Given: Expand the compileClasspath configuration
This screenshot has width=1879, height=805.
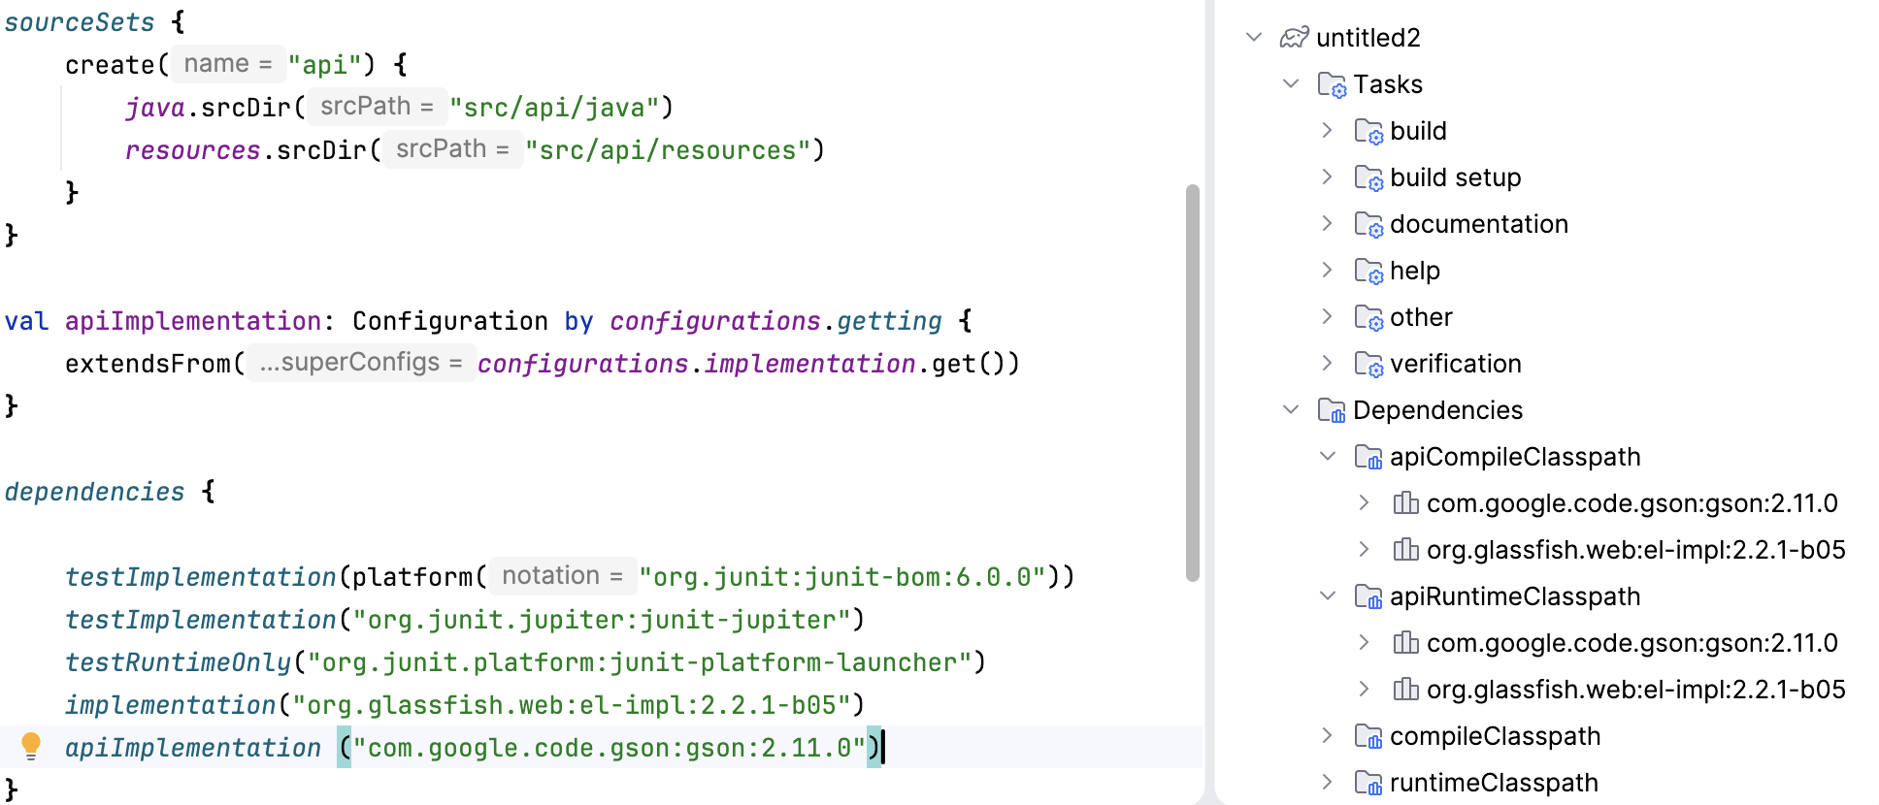Looking at the screenshot, I should point(1328,735).
